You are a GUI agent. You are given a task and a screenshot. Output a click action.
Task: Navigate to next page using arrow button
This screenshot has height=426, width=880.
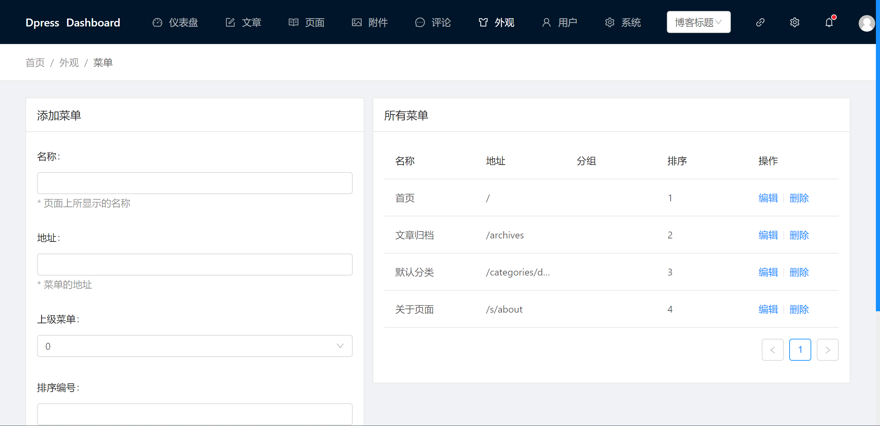tap(828, 349)
